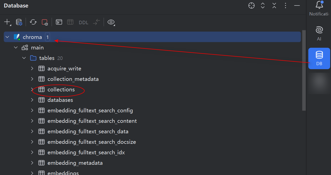Expand embedding_fulltext_search_data table
This screenshot has width=331, height=175.
(x=32, y=131)
